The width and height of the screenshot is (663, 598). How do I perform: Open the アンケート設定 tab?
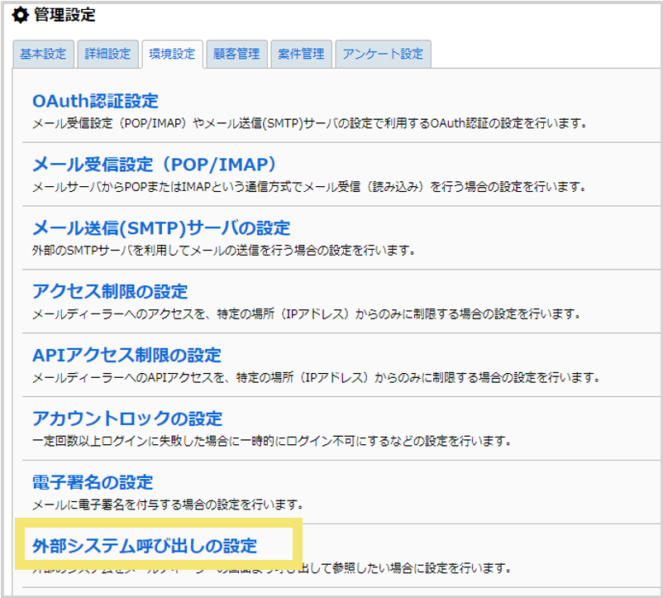pyautogui.click(x=382, y=53)
